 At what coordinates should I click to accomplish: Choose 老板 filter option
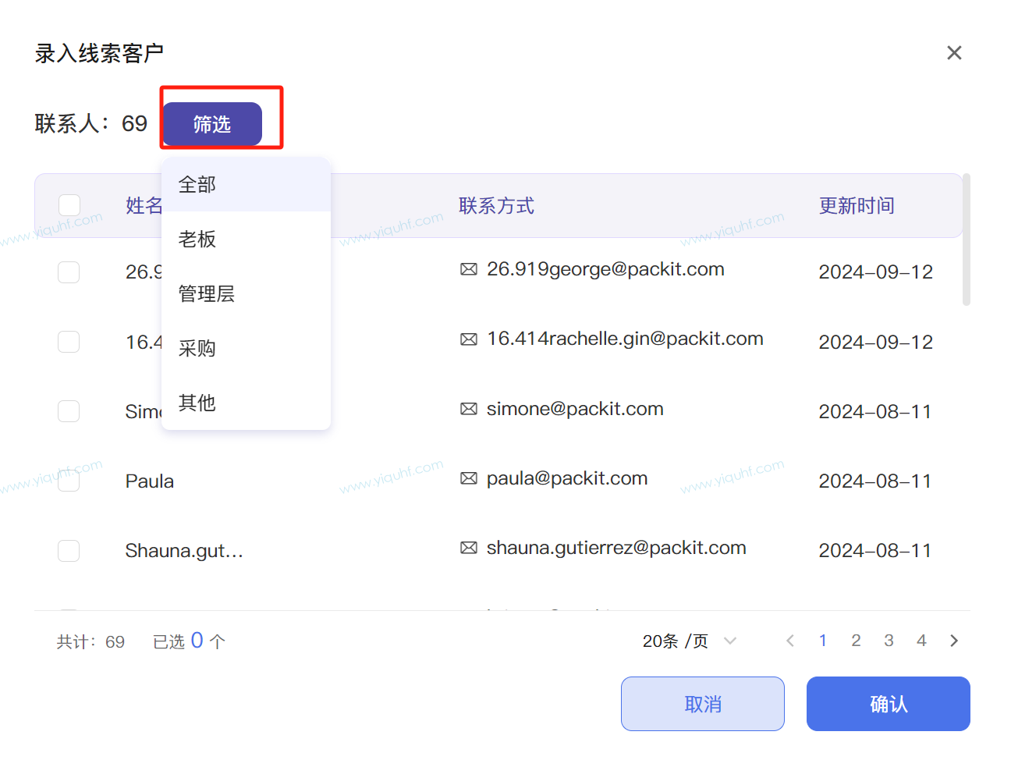(246, 239)
